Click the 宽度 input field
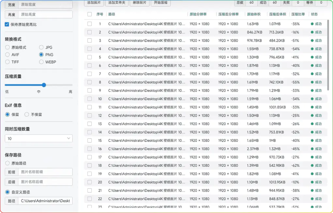Image resolution: width=333 pixels, height=213 pixels. pos(45,5)
